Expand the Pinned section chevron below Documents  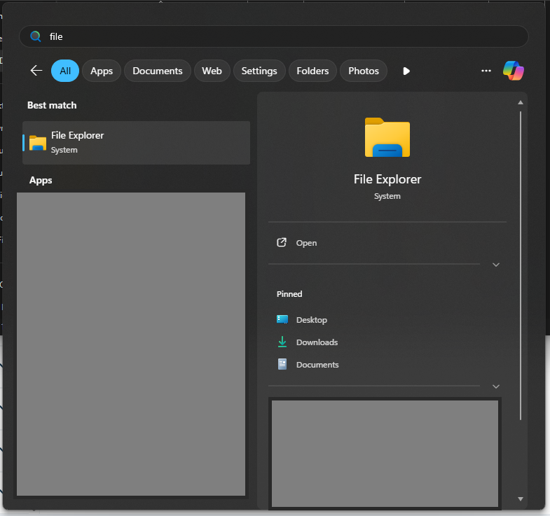(x=496, y=386)
